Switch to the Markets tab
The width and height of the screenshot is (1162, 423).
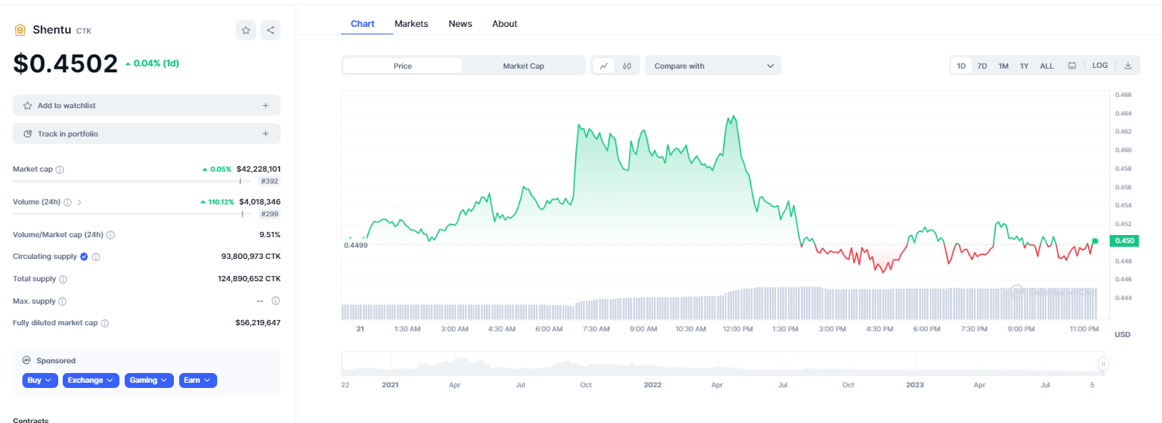[x=411, y=24]
